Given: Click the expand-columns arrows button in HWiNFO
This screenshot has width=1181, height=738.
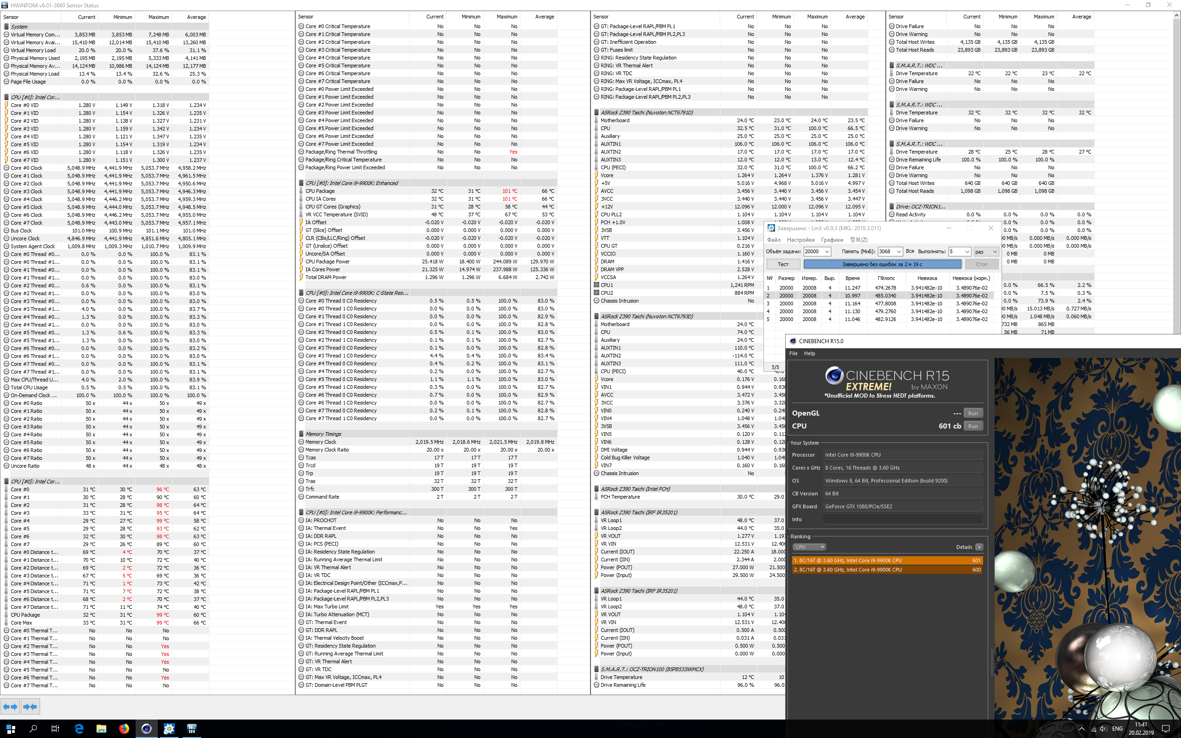Looking at the screenshot, I should (10, 706).
